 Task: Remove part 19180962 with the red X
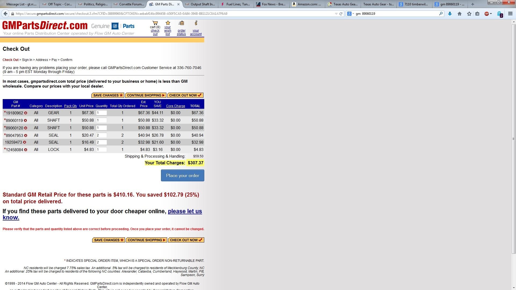click(x=26, y=113)
